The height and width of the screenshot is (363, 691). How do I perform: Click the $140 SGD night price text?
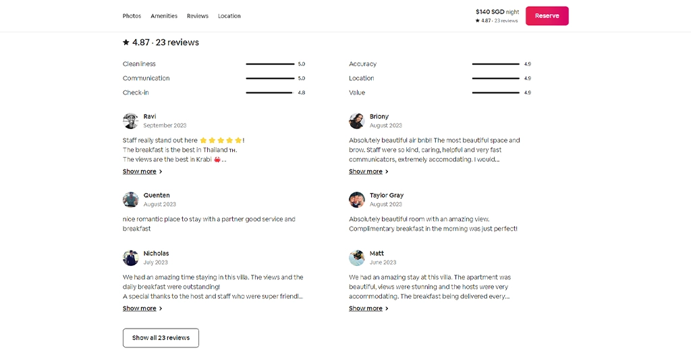coord(497,12)
